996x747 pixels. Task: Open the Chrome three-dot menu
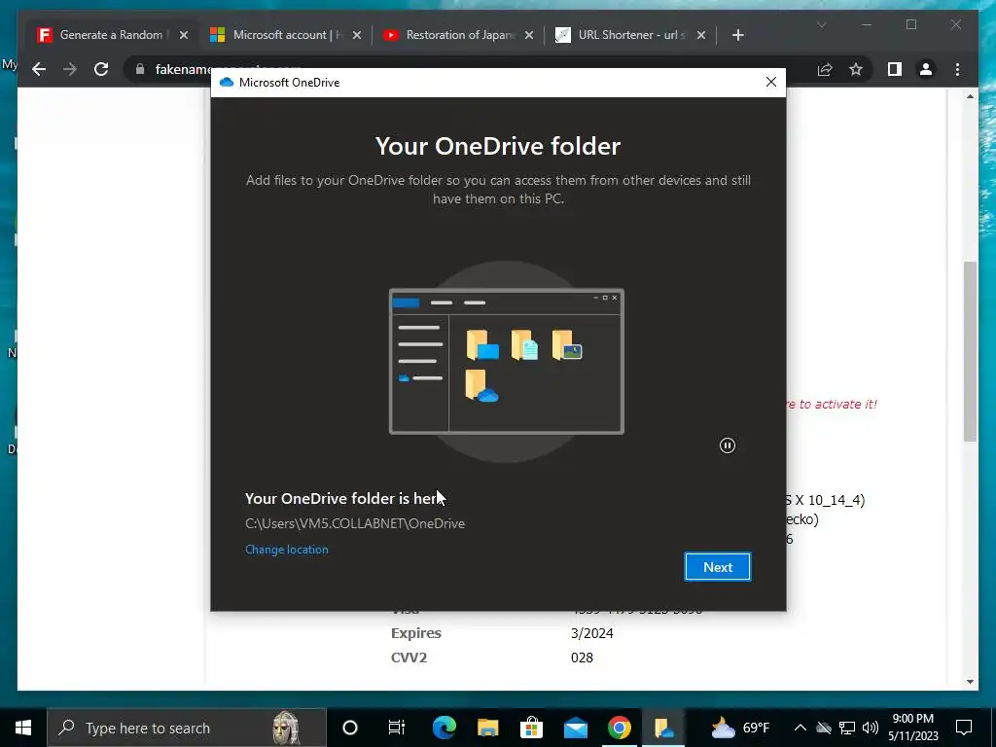coord(957,69)
